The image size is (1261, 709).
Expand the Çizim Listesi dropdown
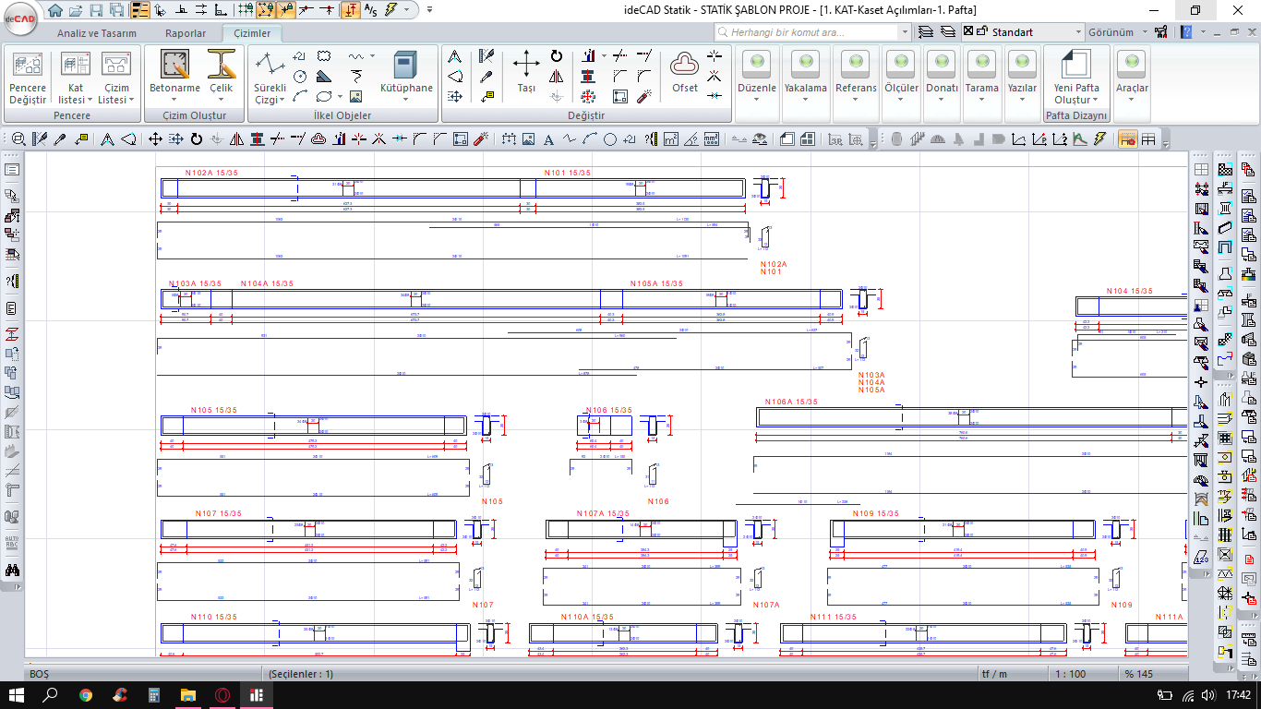(x=116, y=78)
